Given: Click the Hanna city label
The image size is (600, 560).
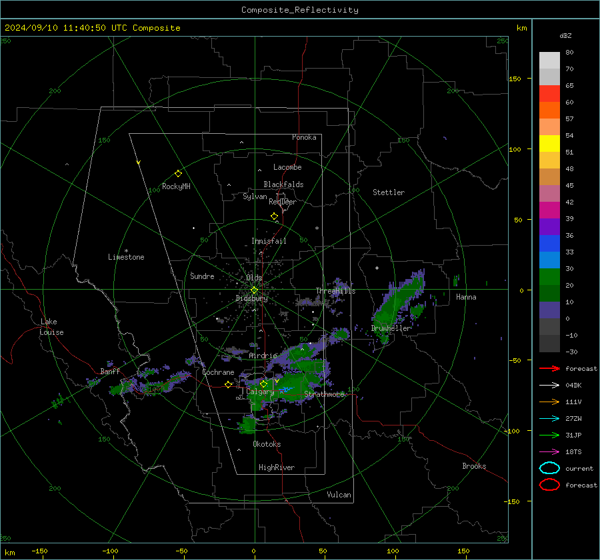Looking at the screenshot, I should point(466,297).
